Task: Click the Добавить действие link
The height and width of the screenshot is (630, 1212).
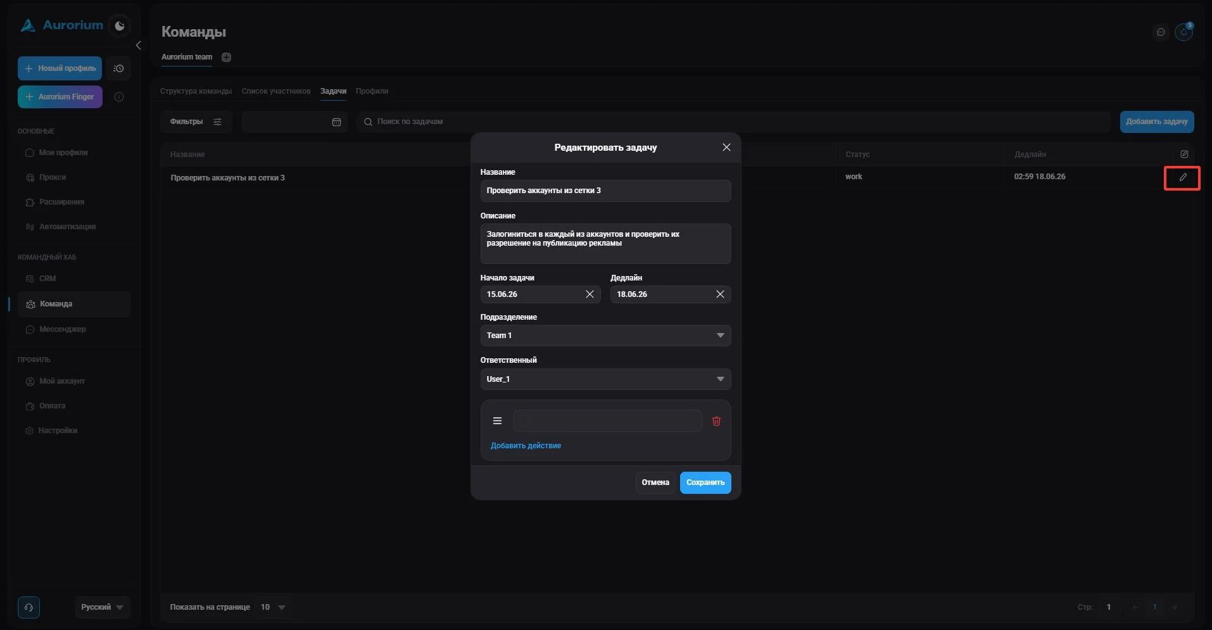Action: [526, 446]
